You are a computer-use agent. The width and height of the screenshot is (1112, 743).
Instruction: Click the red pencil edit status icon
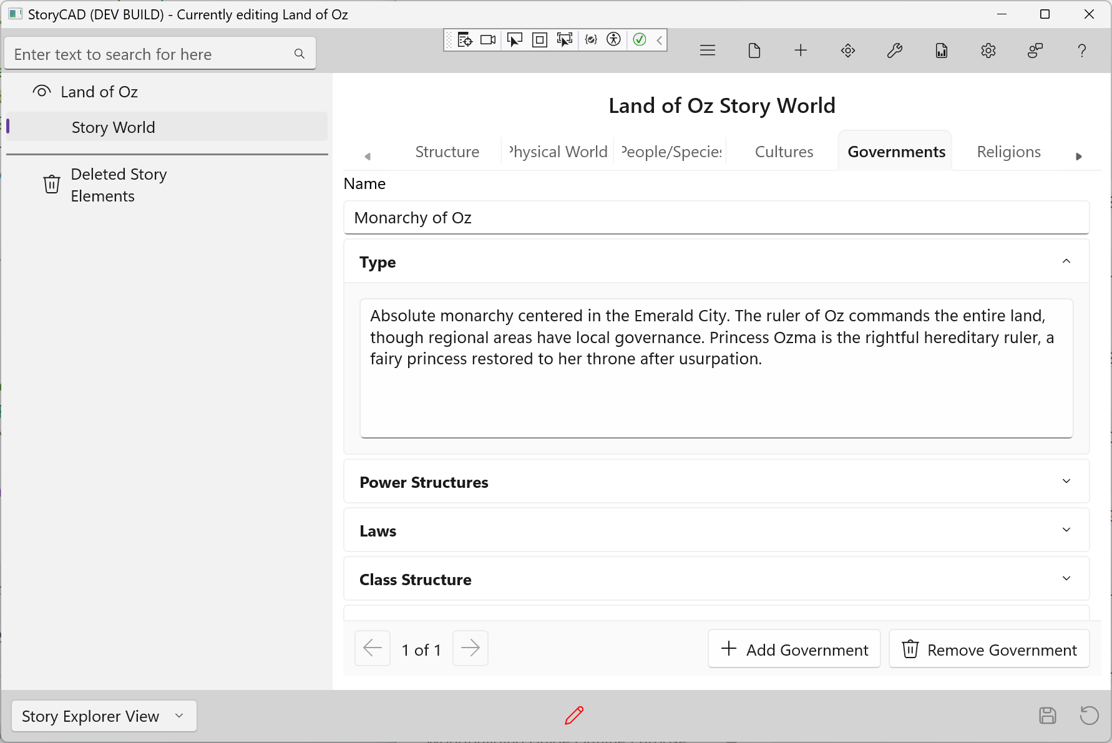click(x=573, y=715)
